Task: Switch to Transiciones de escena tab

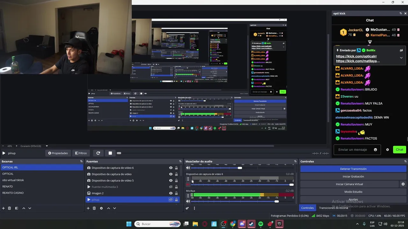Action: click(x=333, y=208)
